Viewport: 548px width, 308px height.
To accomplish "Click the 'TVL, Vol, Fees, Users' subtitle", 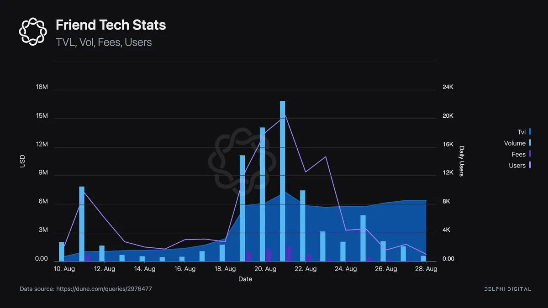I will (104, 42).
